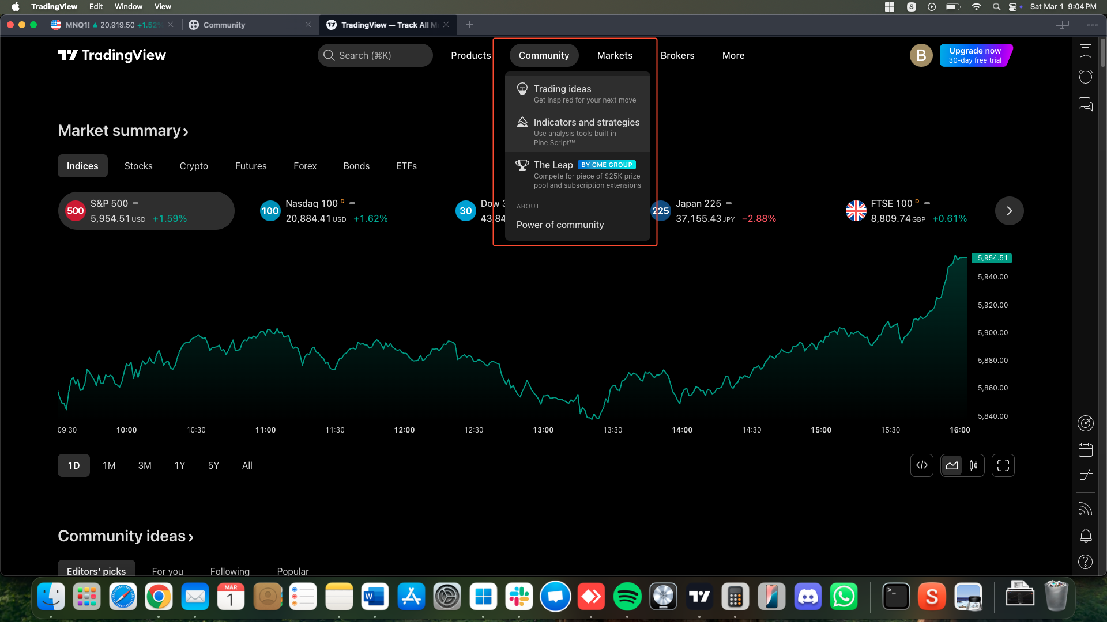Image resolution: width=1107 pixels, height=622 pixels.
Task: Click Spotlight search in macOS menu bar
Action: 996,7
